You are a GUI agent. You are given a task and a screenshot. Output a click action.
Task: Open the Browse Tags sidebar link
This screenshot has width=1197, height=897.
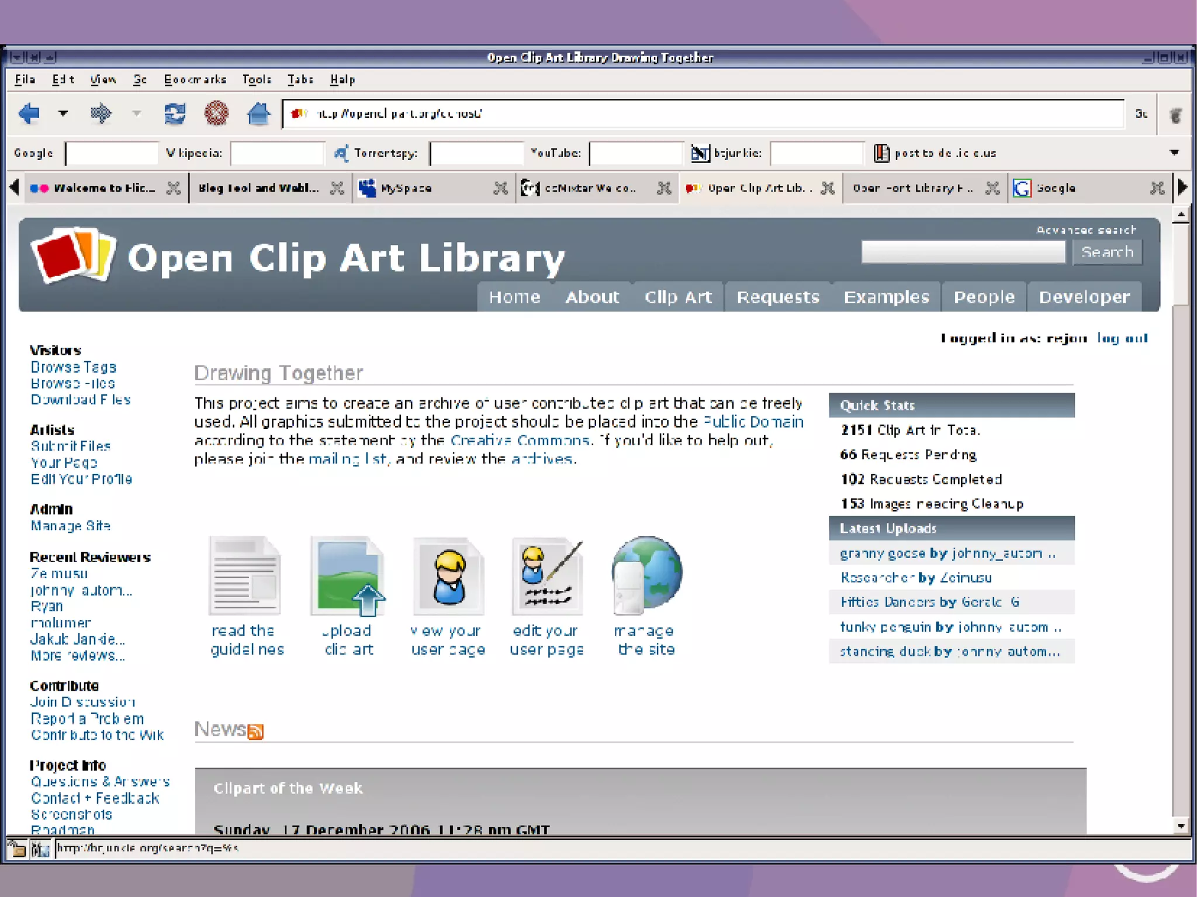pyautogui.click(x=74, y=368)
